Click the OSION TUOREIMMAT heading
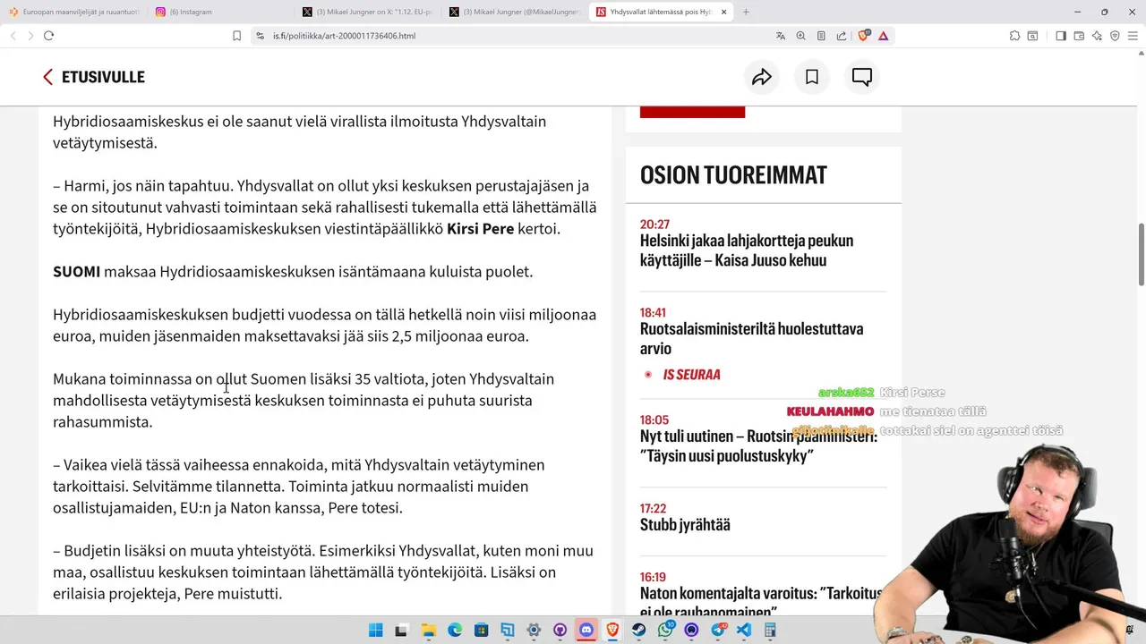The width and height of the screenshot is (1146, 644). point(733,175)
